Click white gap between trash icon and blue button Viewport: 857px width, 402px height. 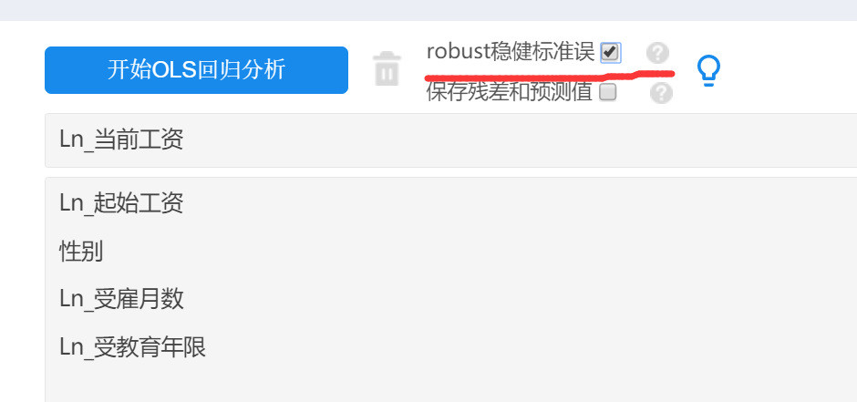[360, 70]
